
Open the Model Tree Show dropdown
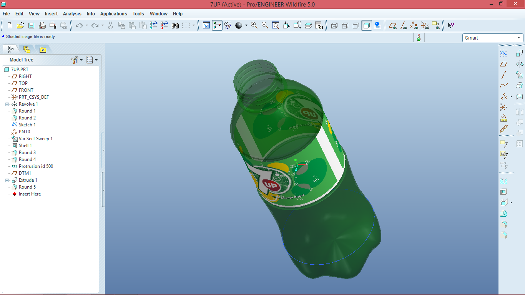click(92, 60)
